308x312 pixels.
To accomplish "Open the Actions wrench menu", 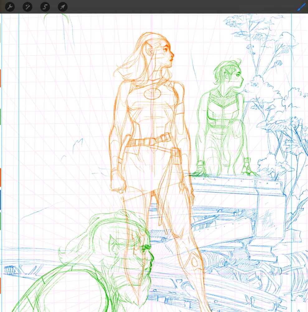I will (x=10, y=7).
